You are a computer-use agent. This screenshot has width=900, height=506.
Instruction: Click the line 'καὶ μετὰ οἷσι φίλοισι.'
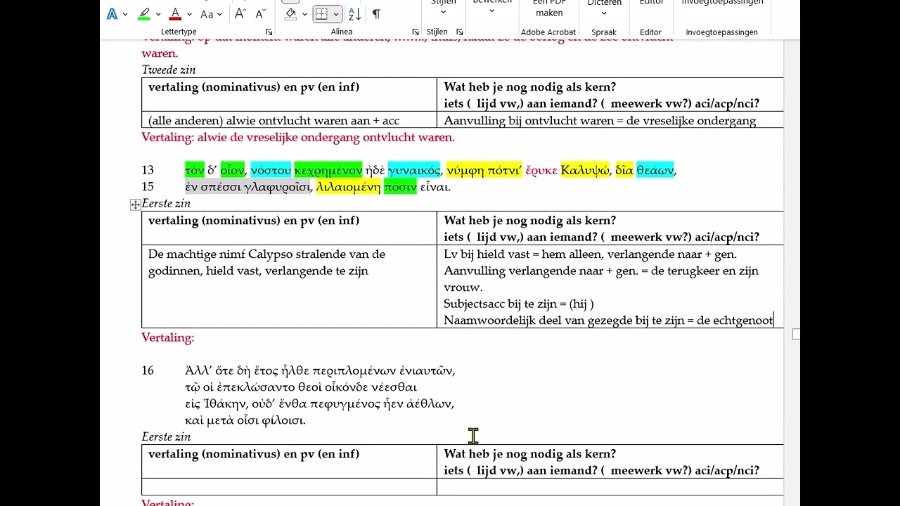(x=245, y=421)
